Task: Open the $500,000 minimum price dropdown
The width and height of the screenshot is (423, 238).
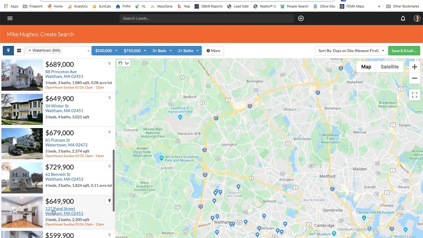Action: [x=106, y=51]
